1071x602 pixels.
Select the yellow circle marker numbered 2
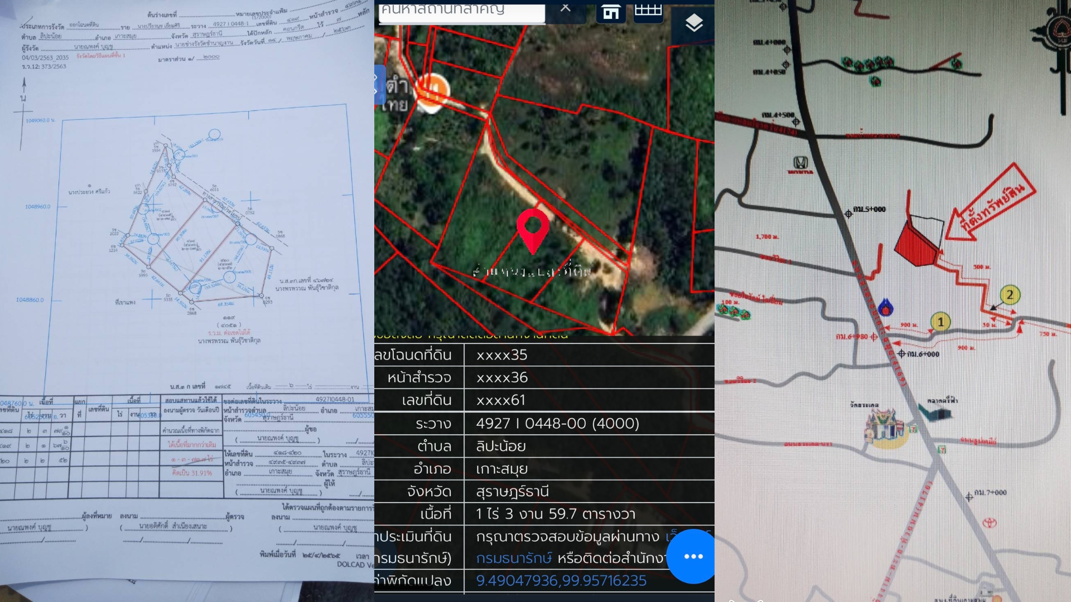(x=1009, y=295)
